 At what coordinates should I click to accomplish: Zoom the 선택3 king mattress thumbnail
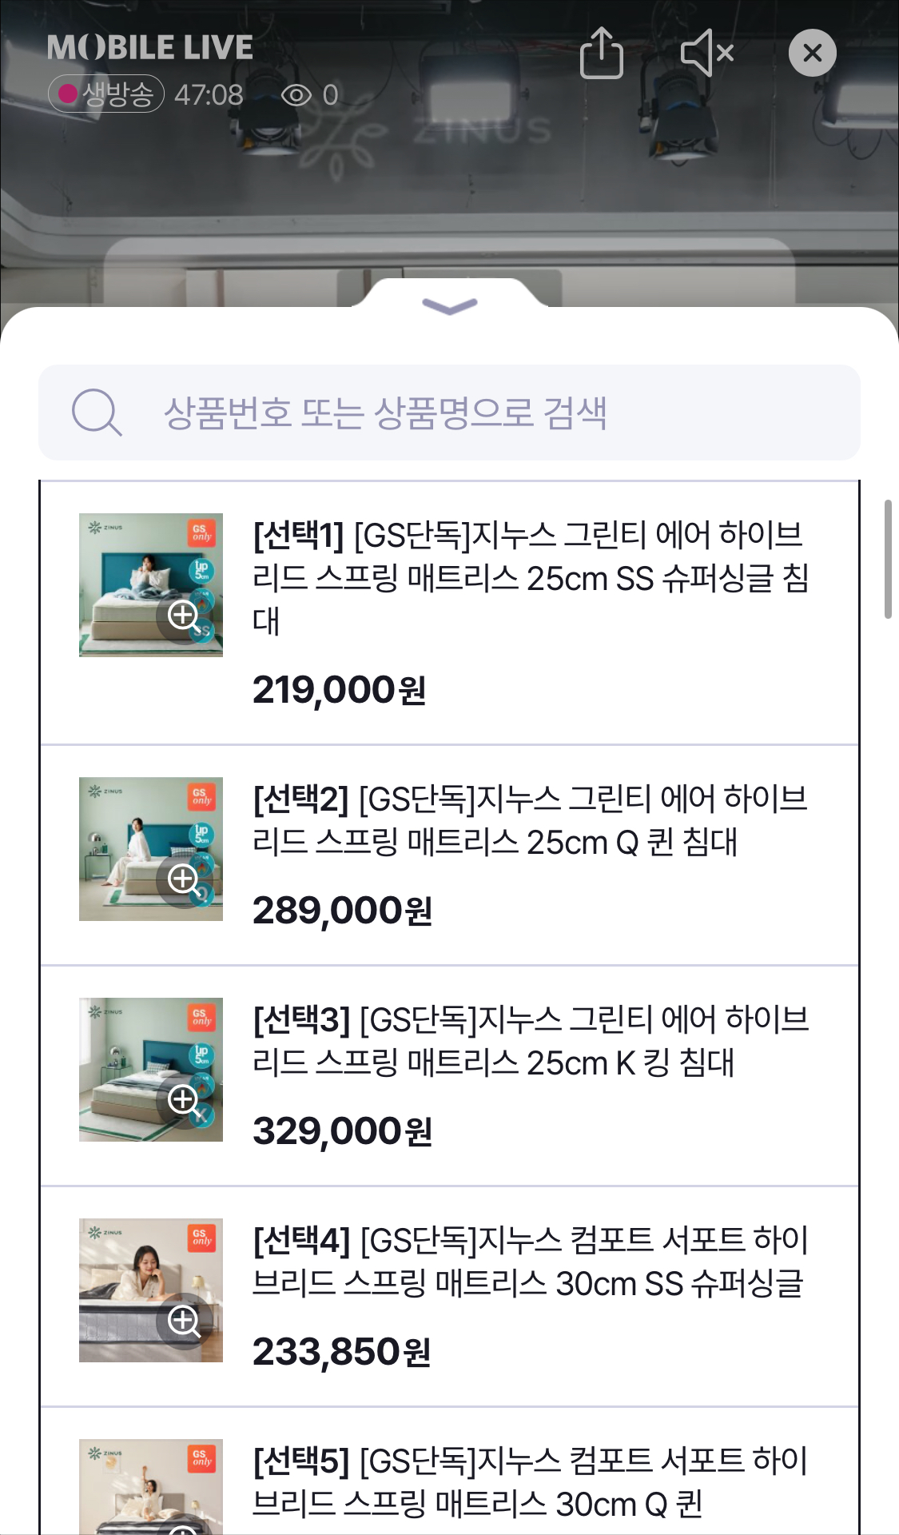pos(185,1101)
